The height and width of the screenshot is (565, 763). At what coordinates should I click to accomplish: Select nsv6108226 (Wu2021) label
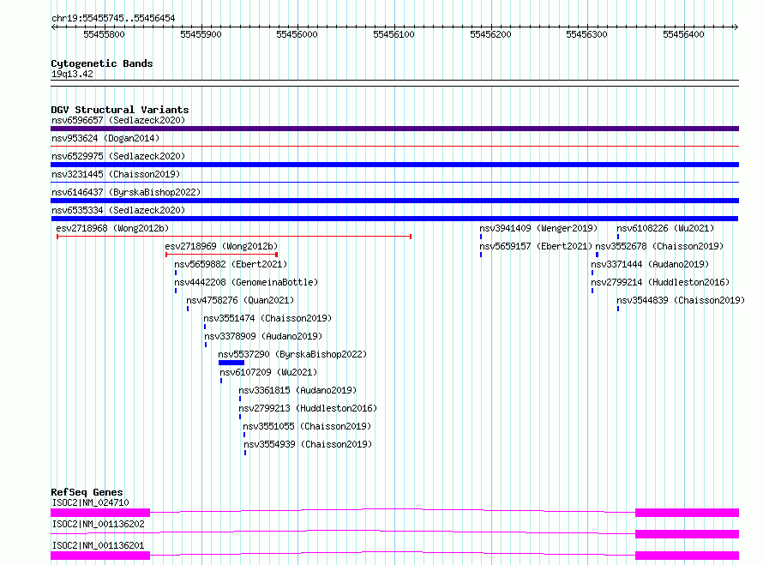(x=665, y=228)
